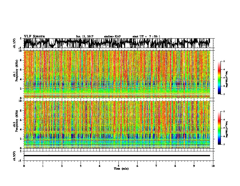Click the "Time (min)" axis title
Screen dimensions: 240x186
pyautogui.click(x=121, y=169)
